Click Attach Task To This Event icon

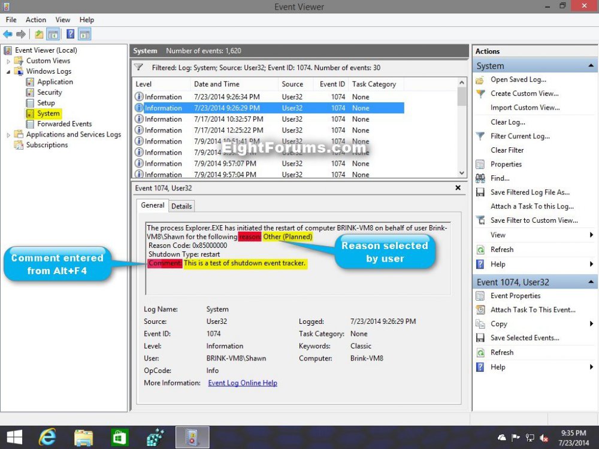click(x=480, y=310)
